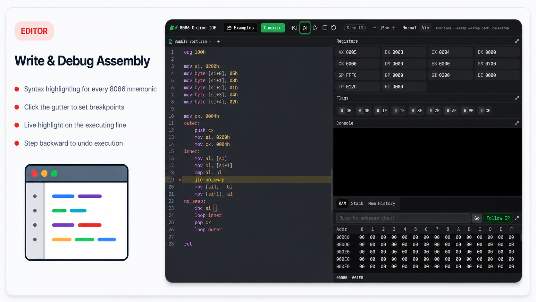Expand the Registers panel
Viewport: 536px width, 302px height.
click(x=517, y=41)
